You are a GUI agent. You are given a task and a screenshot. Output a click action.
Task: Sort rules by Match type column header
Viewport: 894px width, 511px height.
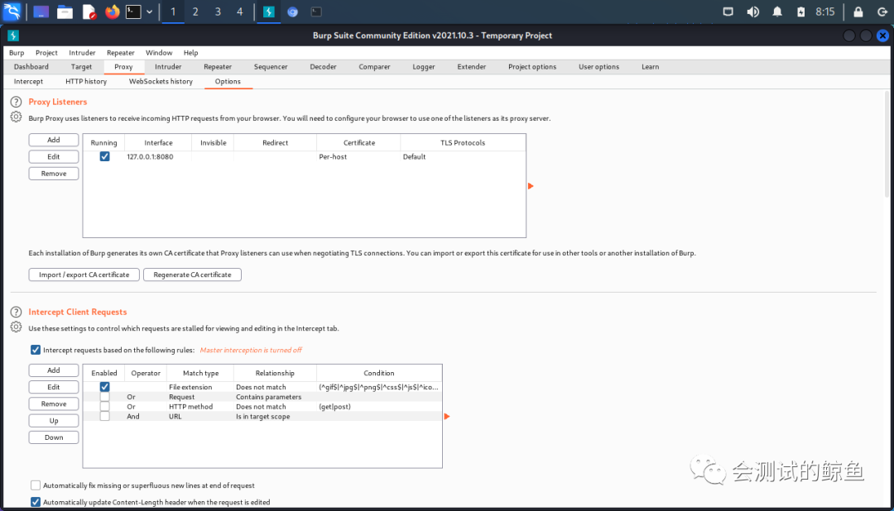tap(200, 373)
